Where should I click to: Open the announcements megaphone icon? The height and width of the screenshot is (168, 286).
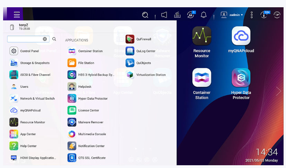point(164,15)
